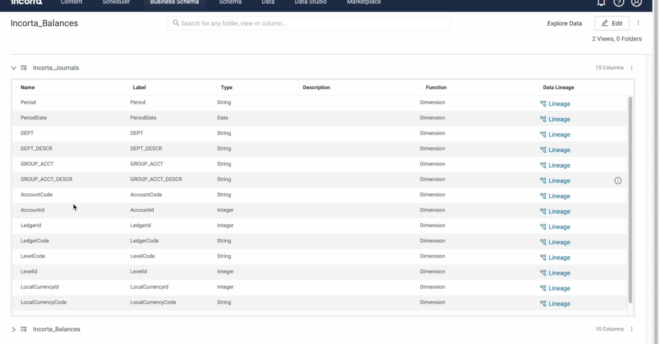Click the Incorta_Balances view table icon
This screenshot has width=659, height=344.
point(24,329)
